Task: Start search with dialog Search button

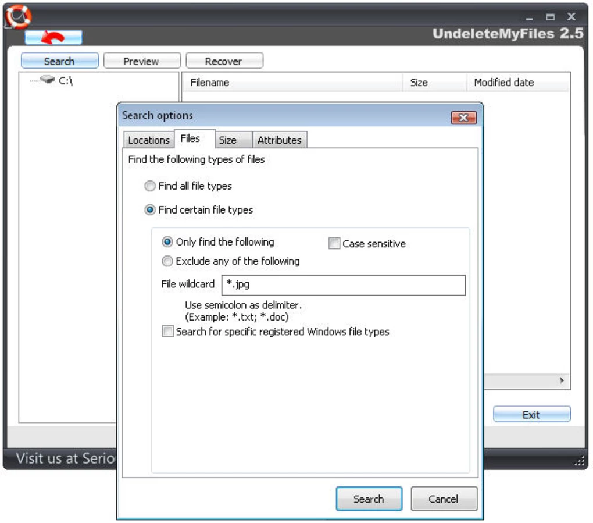Action: coord(369,499)
